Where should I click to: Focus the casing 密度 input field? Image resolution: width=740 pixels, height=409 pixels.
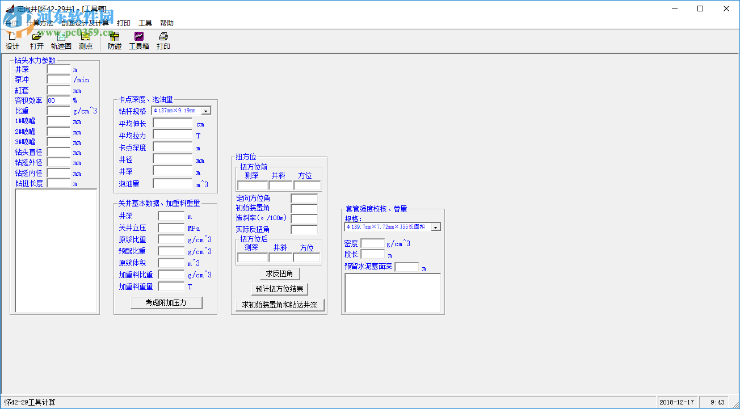pos(372,244)
